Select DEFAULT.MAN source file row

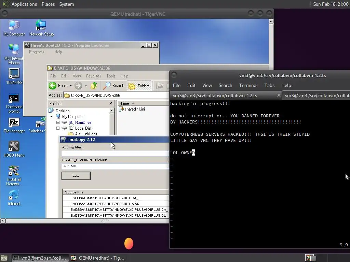tap(116, 204)
